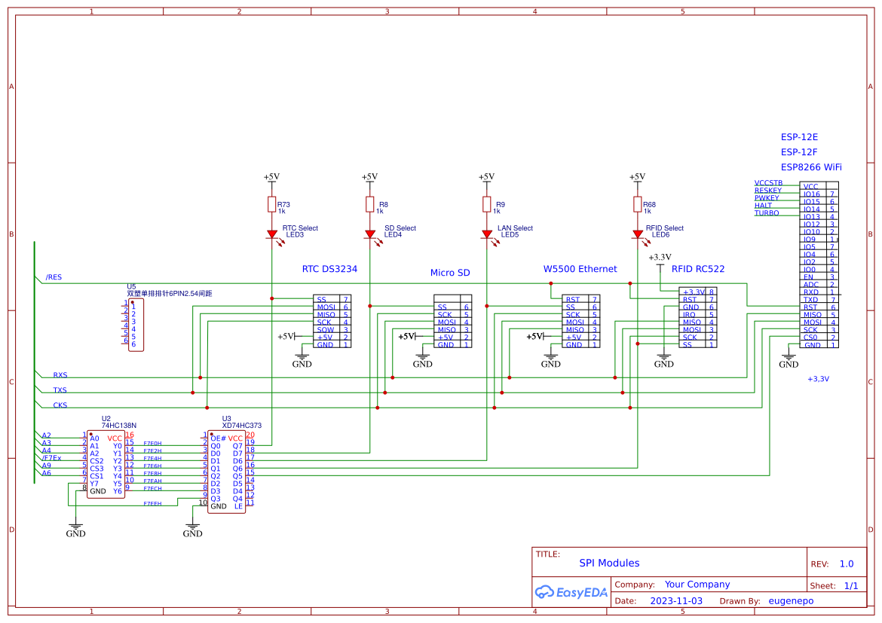Click the U2 74HC138N decoder body
Image resolution: width=882 pixels, height=623 pixels.
click(106, 465)
